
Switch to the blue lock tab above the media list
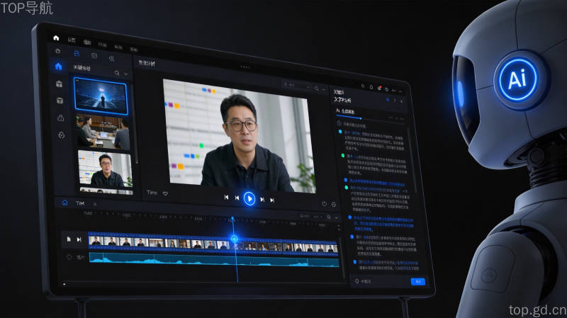77,54
